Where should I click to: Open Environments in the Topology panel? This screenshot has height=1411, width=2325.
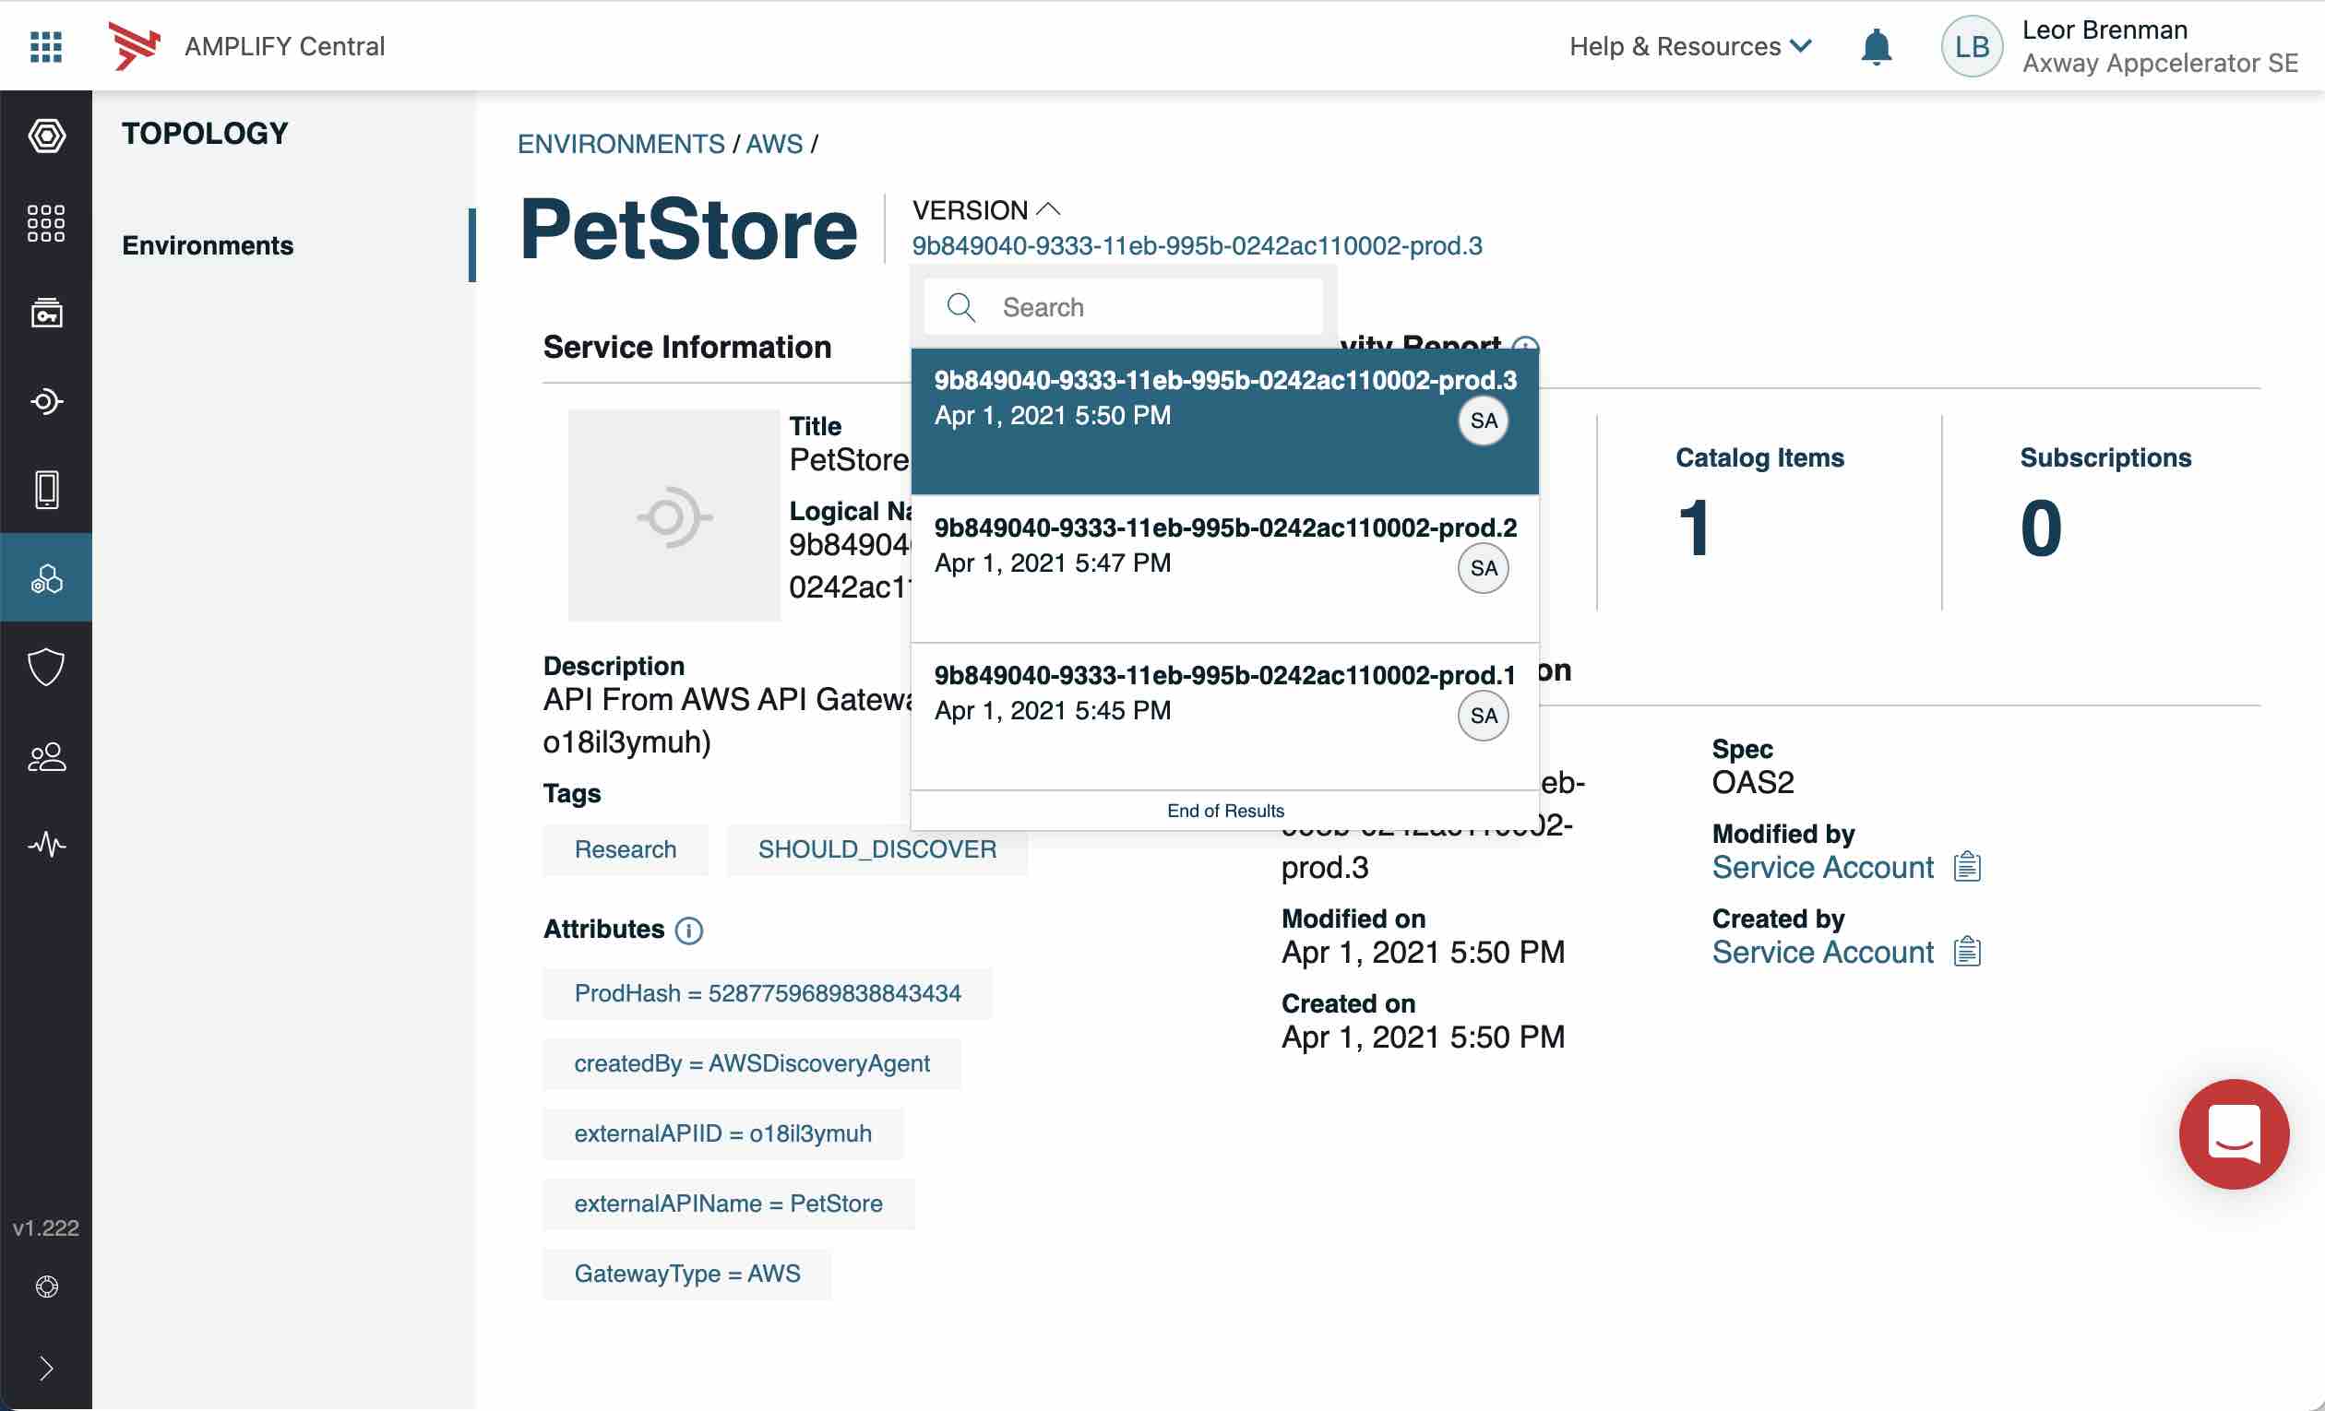208,245
